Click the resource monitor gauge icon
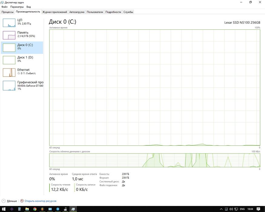Viewport: 265px width, 212px height. tap(22, 201)
